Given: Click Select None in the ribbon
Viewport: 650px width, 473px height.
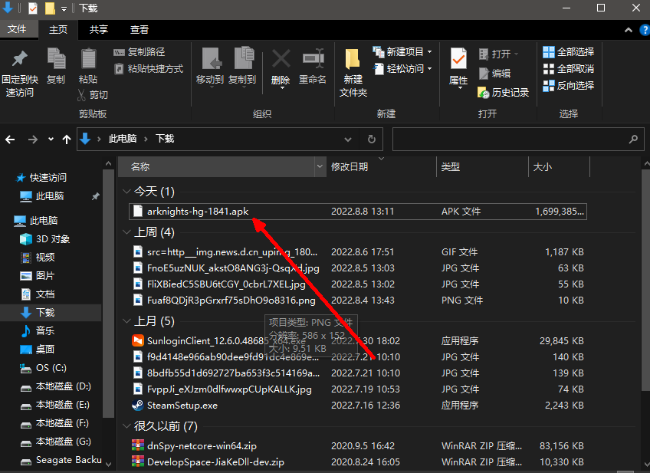Looking at the screenshot, I should point(568,68).
